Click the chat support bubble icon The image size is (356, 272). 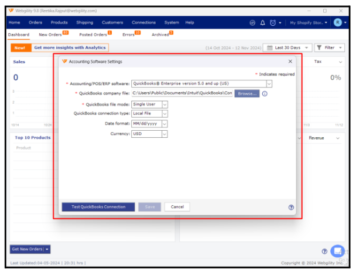click(337, 251)
